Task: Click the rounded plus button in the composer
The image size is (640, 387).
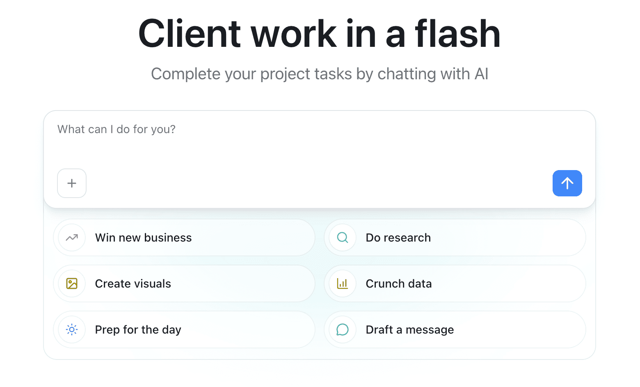Action: pos(71,183)
